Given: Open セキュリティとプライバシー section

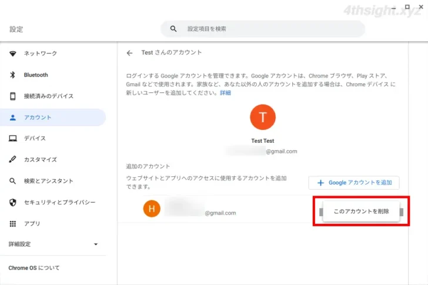Looking at the screenshot, I should (x=60, y=202).
